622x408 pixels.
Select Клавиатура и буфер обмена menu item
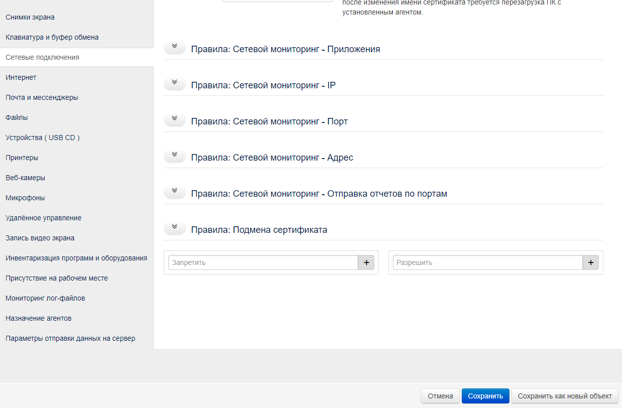tap(52, 37)
